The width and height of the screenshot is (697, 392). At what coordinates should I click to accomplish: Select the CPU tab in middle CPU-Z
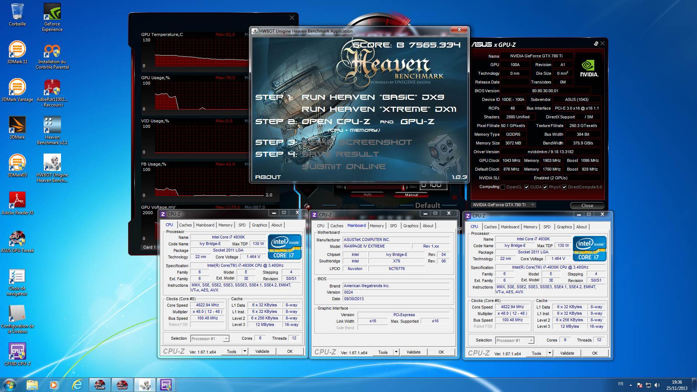click(321, 226)
